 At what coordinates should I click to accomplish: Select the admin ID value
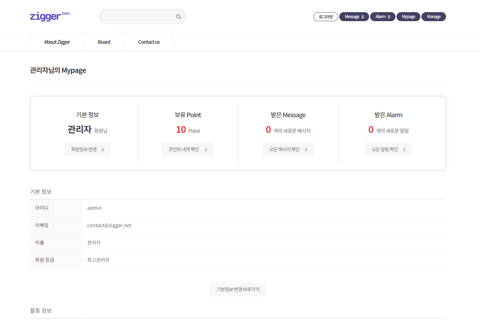click(x=94, y=208)
